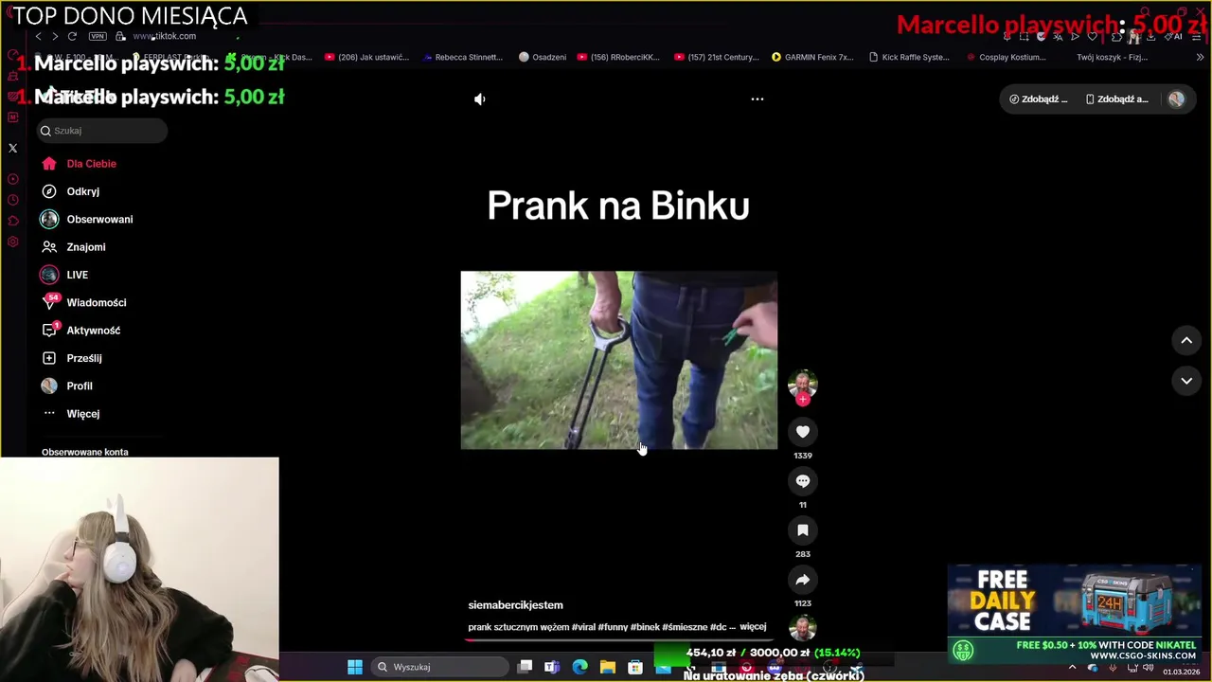Open creator avatar beside the video
The width and height of the screenshot is (1212, 682).
click(803, 384)
